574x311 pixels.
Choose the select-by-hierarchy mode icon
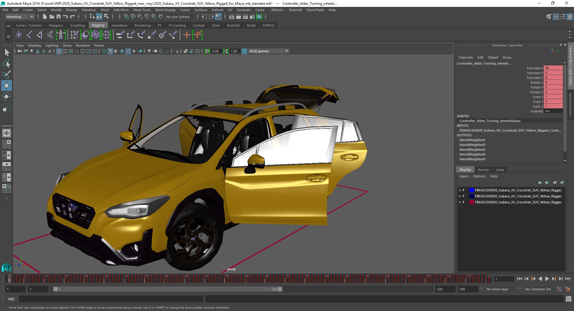(x=92, y=17)
